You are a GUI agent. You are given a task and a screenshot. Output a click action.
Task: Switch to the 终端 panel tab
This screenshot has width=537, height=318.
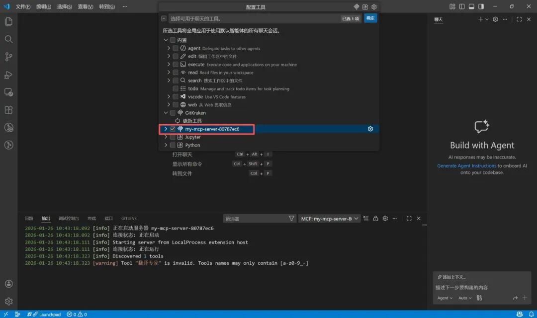91,219
